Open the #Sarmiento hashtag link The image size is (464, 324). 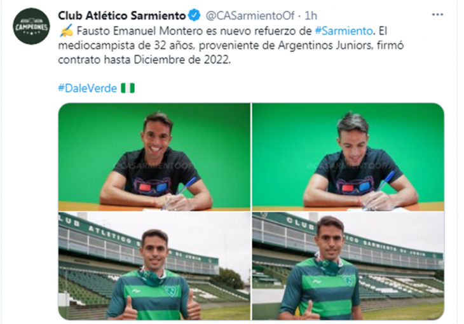[x=344, y=30]
